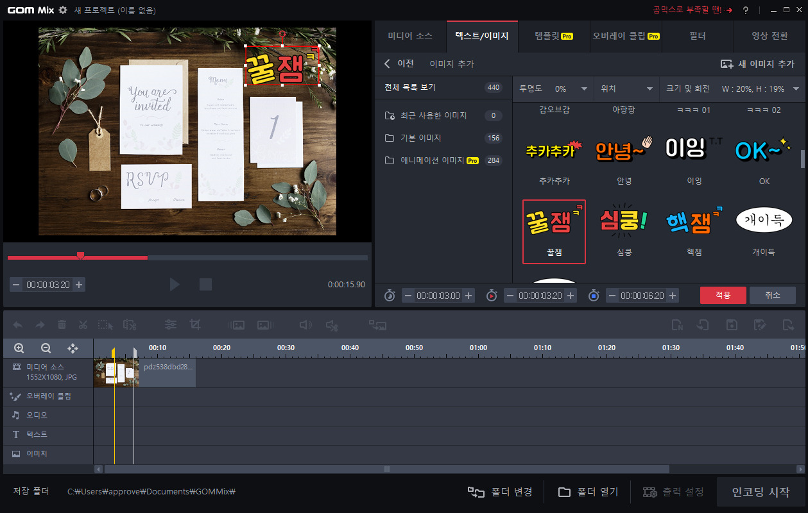Increase start time 00:00:03.00 with plus
The height and width of the screenshot is (513, 808).
coord(468,296)
